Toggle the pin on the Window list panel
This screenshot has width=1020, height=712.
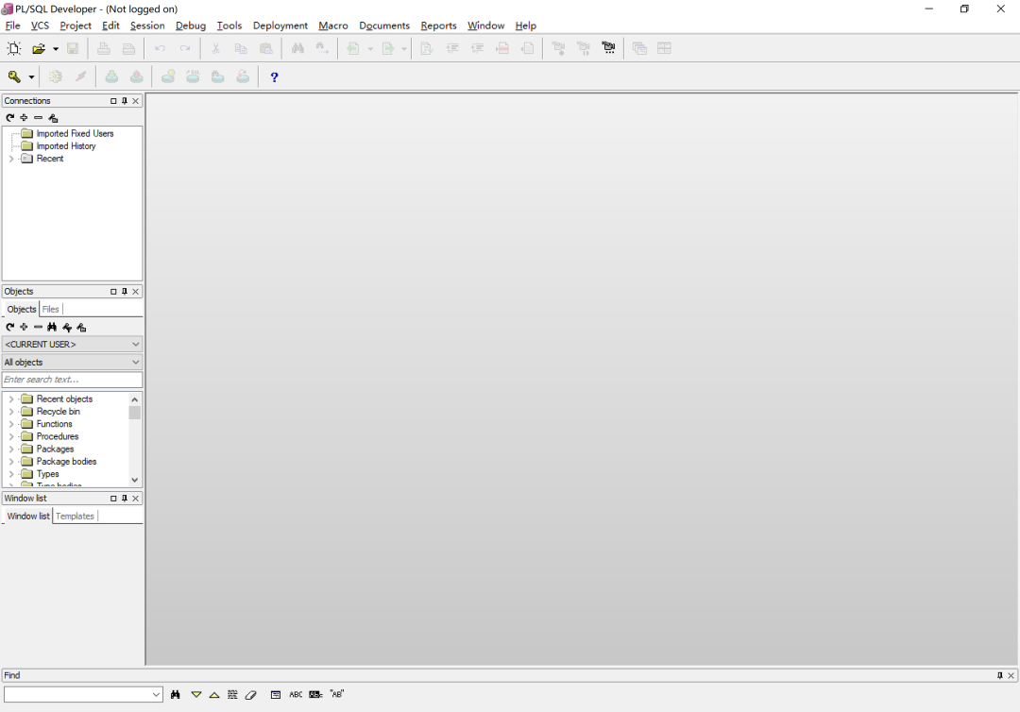(x=125, y=498)
